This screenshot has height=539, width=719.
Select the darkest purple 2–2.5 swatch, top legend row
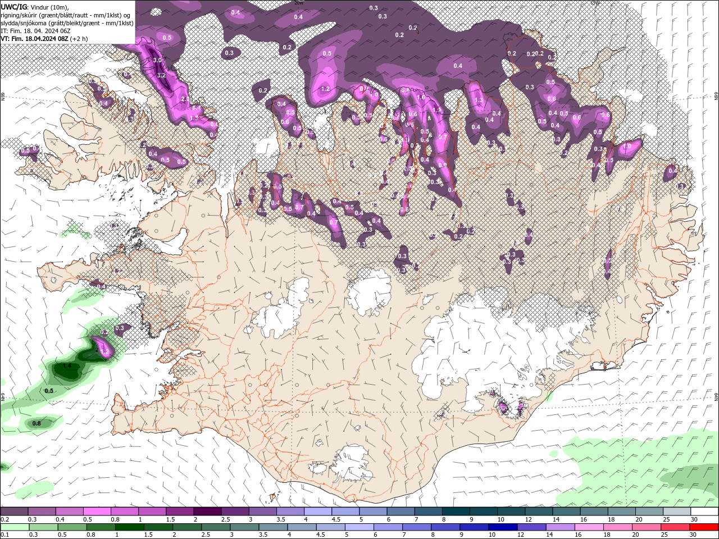tap(207, 511)
